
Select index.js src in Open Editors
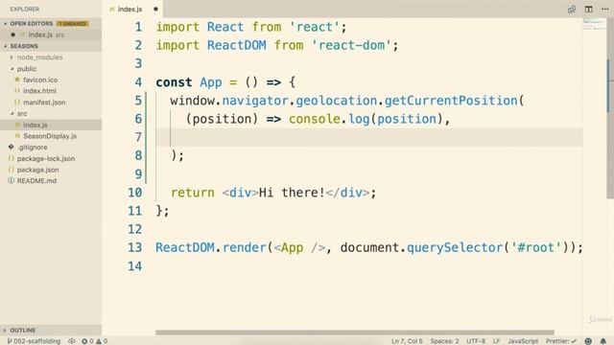[x=46, y=34]
